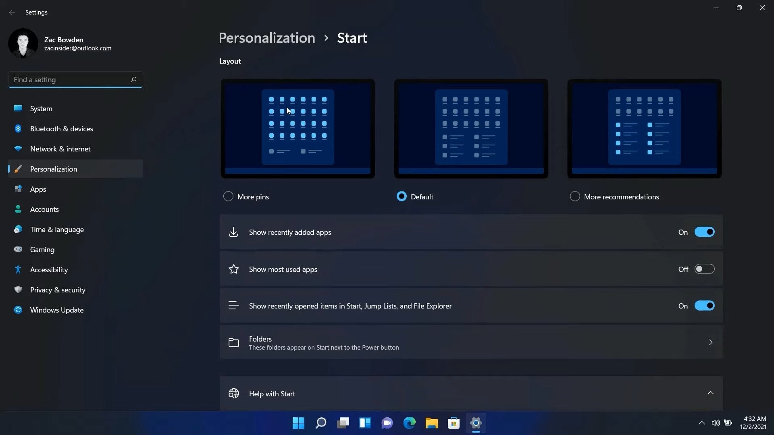Open the Accounts settings page
Image resolution: width=774 pixels, height=435 pixels.
(44, 209)
